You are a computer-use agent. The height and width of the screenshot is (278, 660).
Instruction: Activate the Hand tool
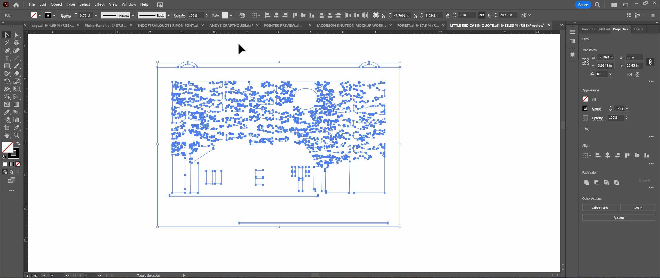tap(6, 135)
